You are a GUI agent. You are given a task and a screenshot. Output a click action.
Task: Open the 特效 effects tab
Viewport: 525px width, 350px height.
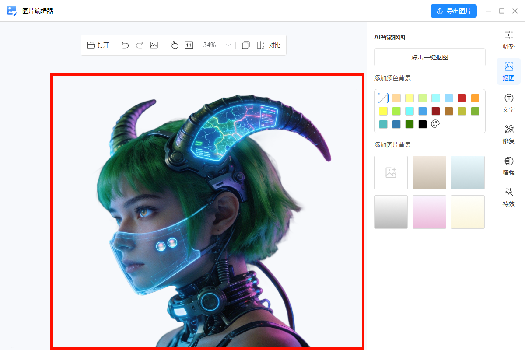click(x=508, y=197)
